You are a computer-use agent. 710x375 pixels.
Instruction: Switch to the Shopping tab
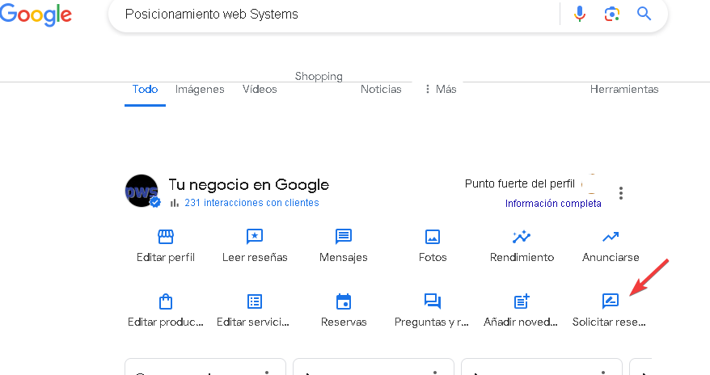(319, 77)
